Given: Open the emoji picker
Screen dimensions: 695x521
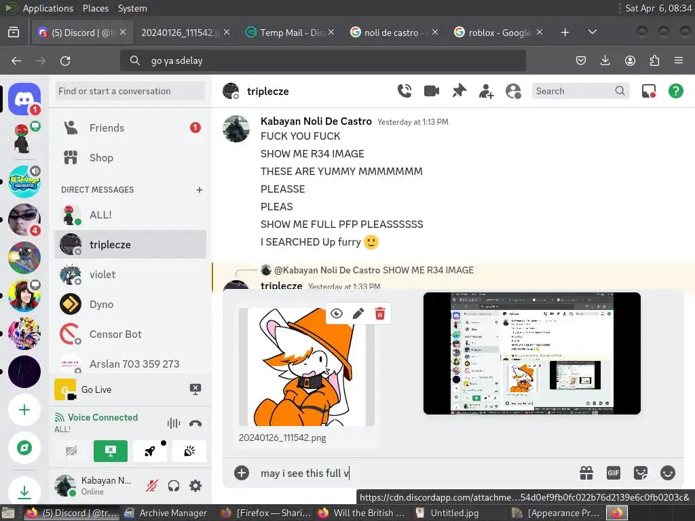Looking at the screenshot, I should point(668,473).
